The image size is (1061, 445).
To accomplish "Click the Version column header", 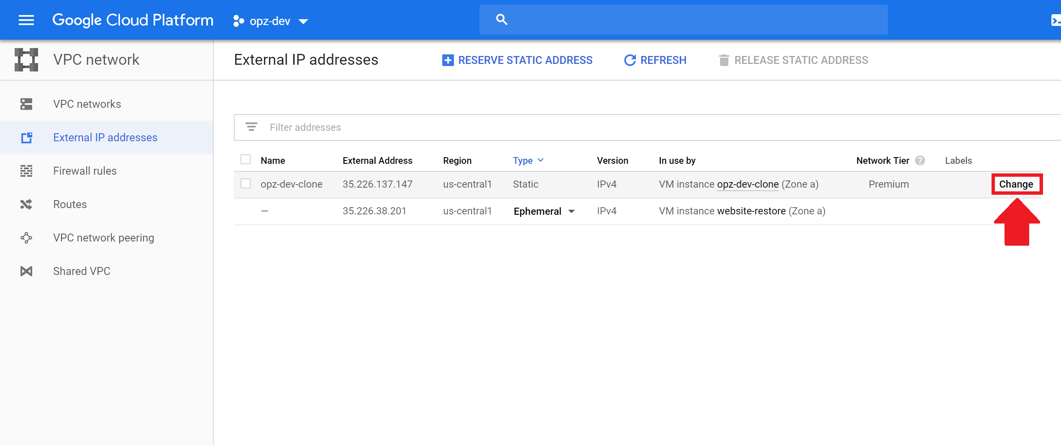I will 613,160.
